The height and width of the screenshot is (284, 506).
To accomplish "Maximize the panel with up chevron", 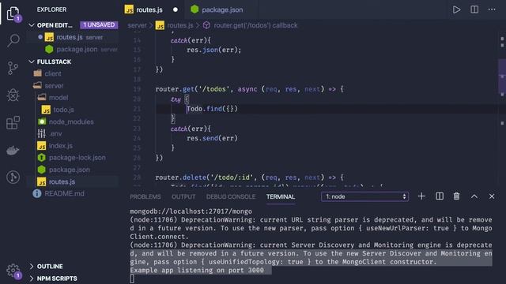I will [x=474, y=196].
